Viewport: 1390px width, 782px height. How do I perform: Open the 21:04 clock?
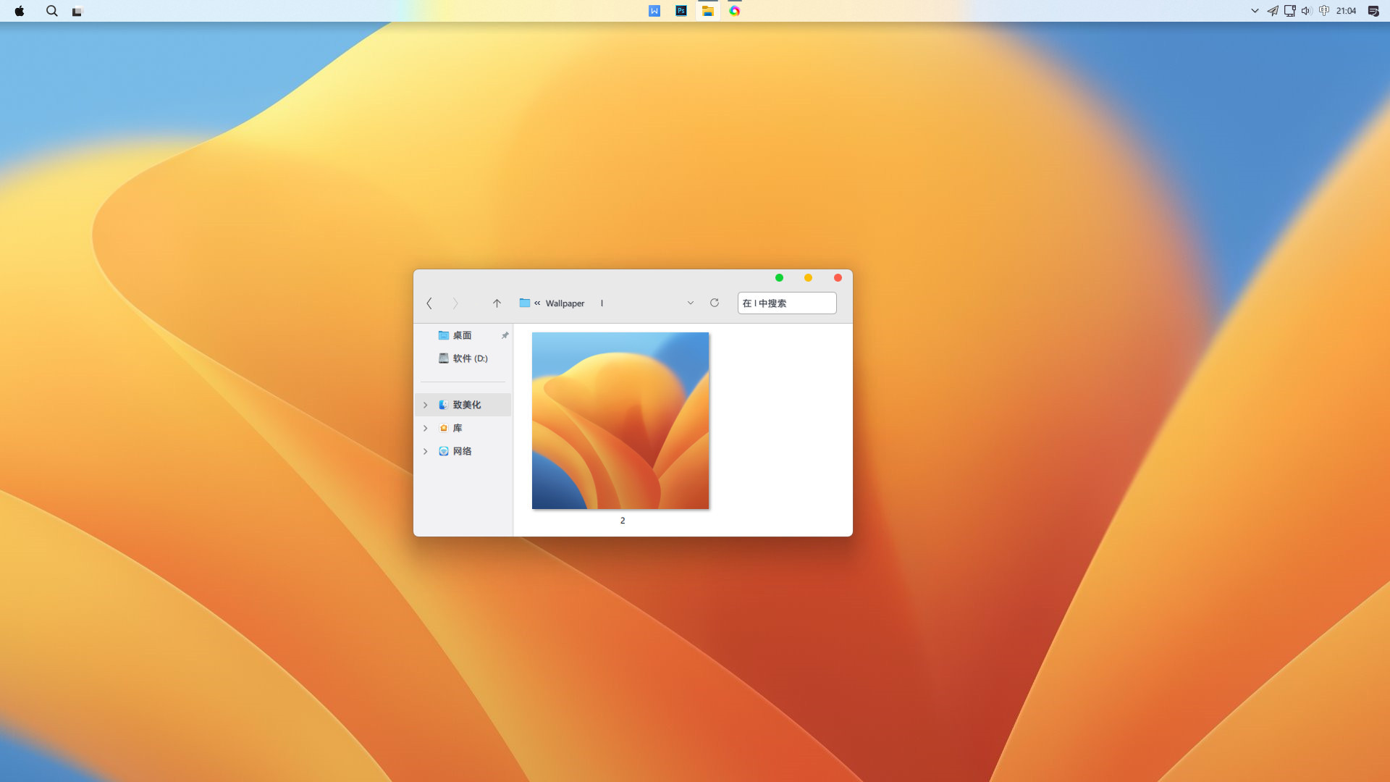[1346, 11]
